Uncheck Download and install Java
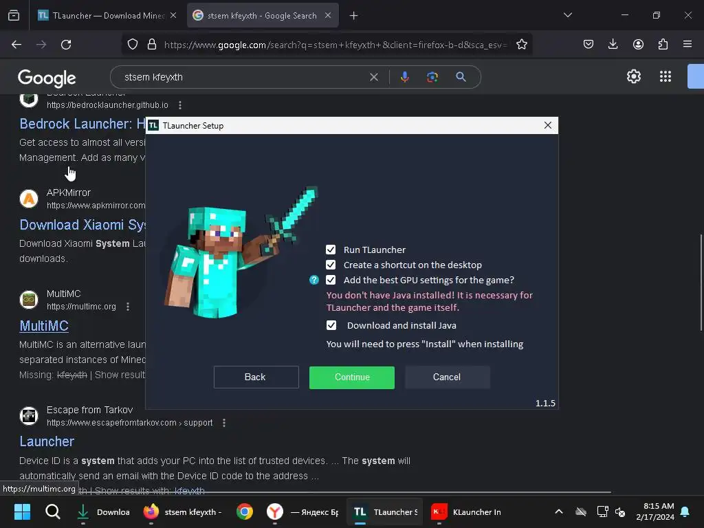Viewport: 704px width, 528px height. click(331, 325)
